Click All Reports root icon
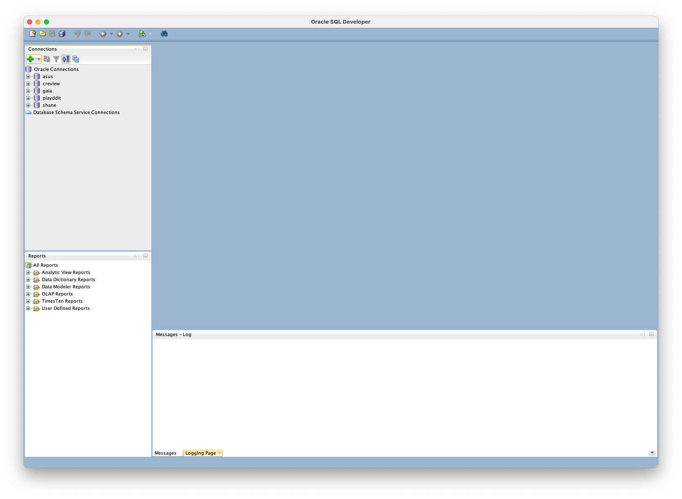This screenshot has height=499, width=682. (x=28, y=265)
